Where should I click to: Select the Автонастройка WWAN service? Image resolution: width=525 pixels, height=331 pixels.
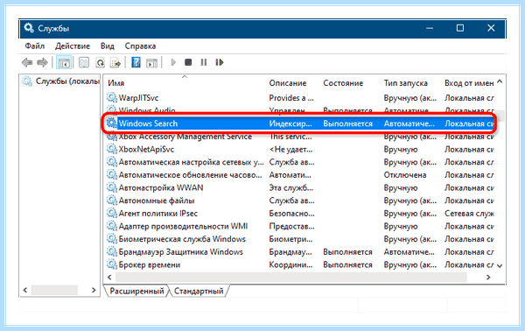point(161,187)
